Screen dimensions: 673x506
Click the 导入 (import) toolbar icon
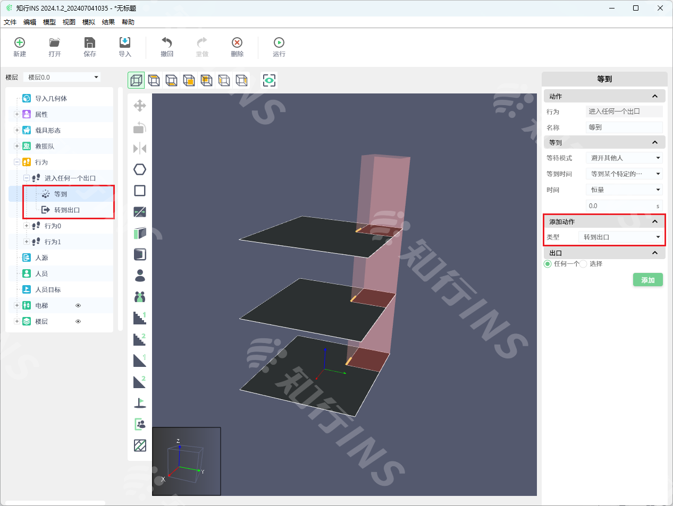(x=125, y=42)
